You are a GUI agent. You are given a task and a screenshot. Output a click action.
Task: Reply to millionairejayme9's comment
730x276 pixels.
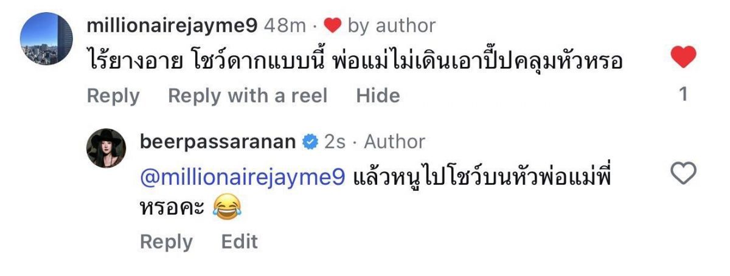point(113,96)
